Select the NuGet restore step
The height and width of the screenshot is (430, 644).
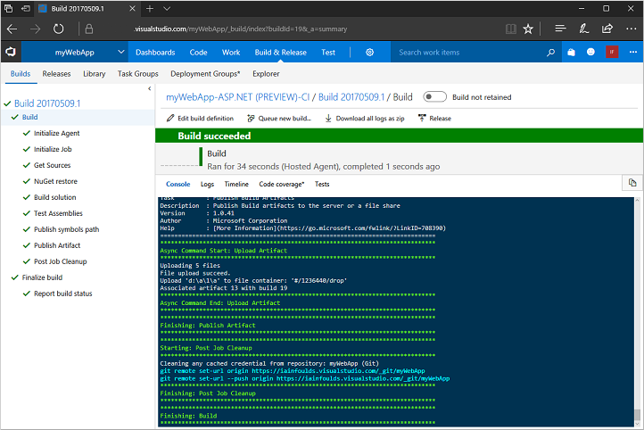[x=55, y=181]
